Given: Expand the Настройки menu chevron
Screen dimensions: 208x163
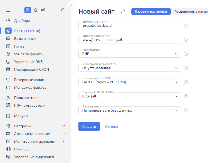Looking at the screenshot, I should coord(64,126).
